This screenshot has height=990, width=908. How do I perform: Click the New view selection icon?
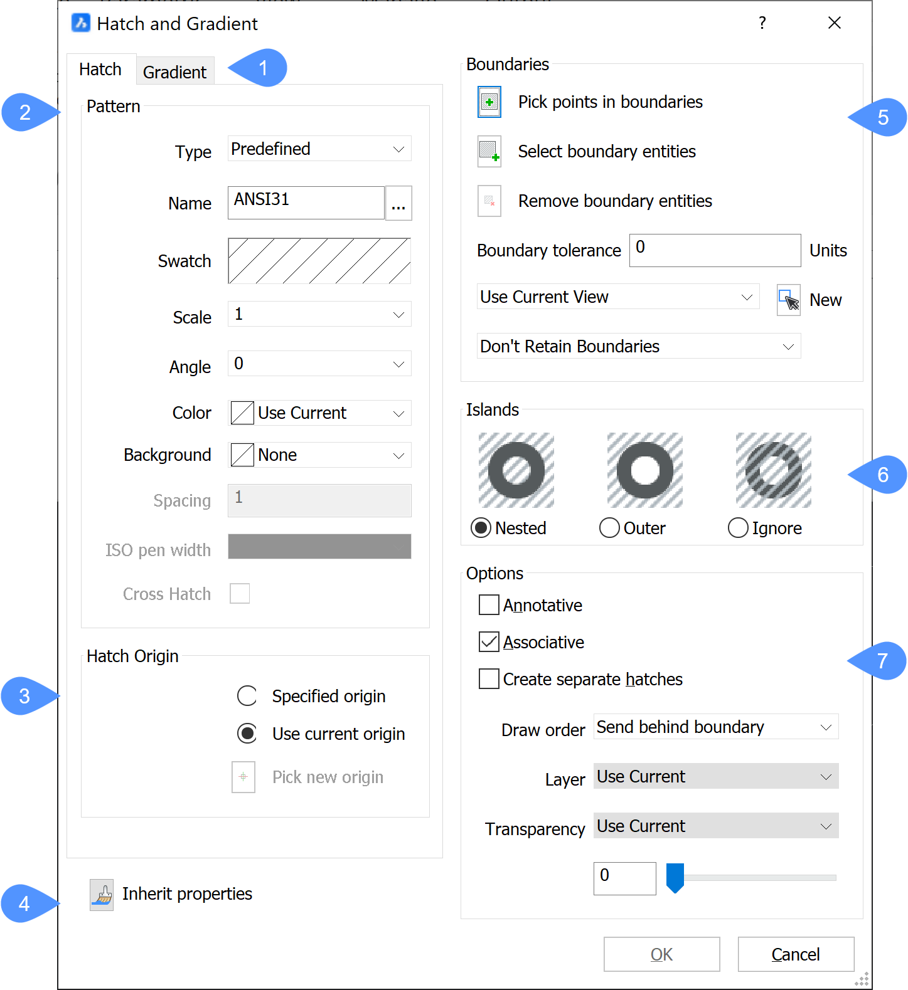coord(788,300)
